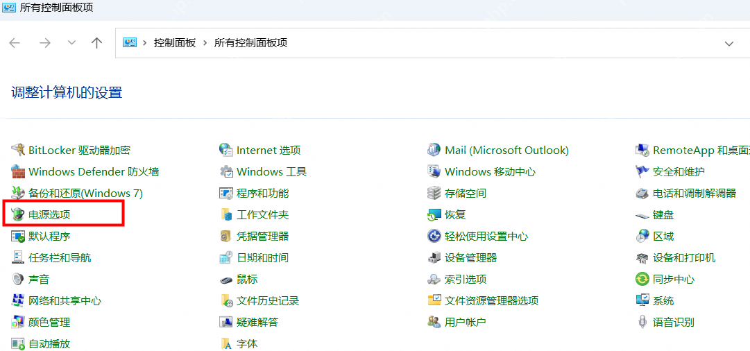Click the 默认程序 icon
The width and height of the screenshot is (750, 351).
pyautogui.click(x=18, y=237)
